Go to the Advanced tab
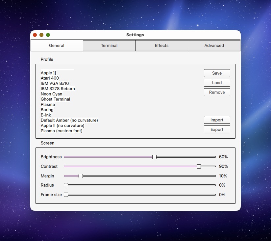 point(214,46)
